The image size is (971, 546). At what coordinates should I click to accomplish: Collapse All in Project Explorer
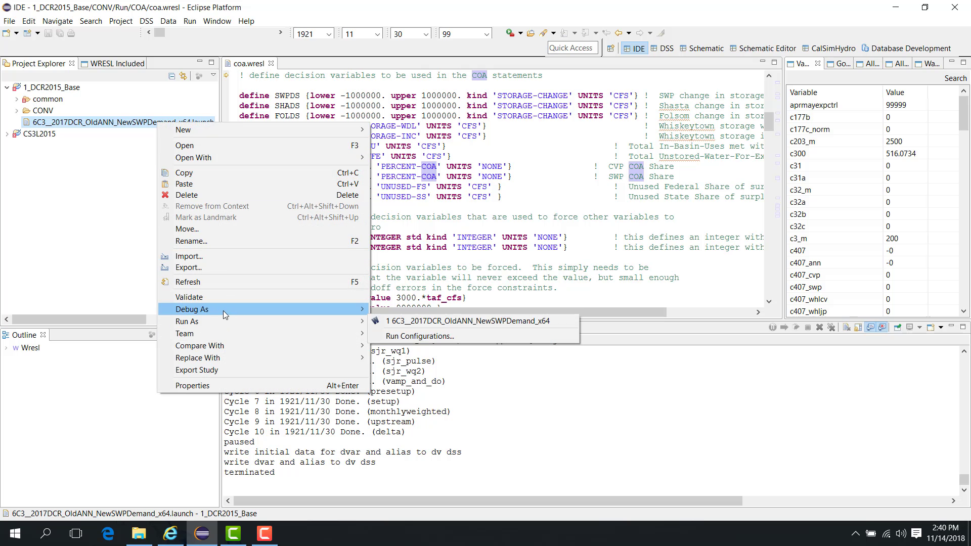coord(172,76)
